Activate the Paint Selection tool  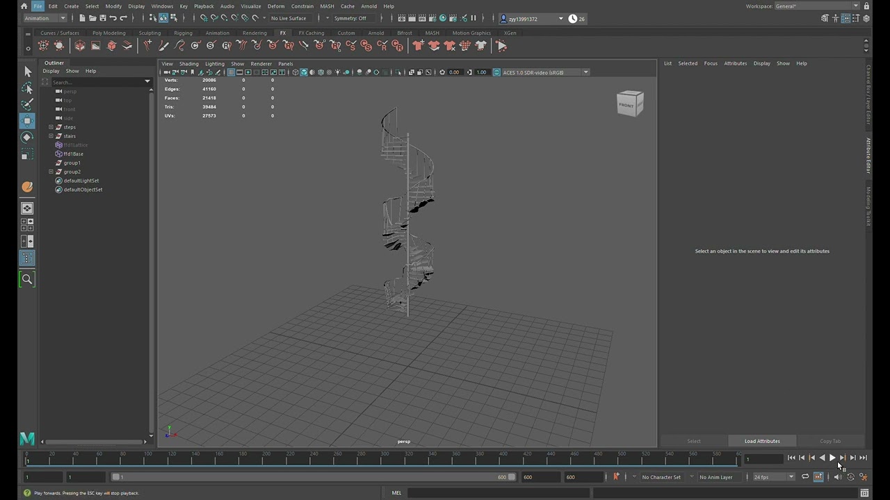click(27, 105)
